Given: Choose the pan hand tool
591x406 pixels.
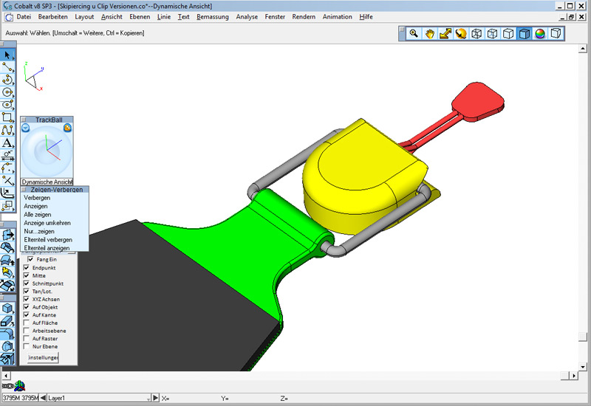Looking at the screenshot, I should [430, 33].
